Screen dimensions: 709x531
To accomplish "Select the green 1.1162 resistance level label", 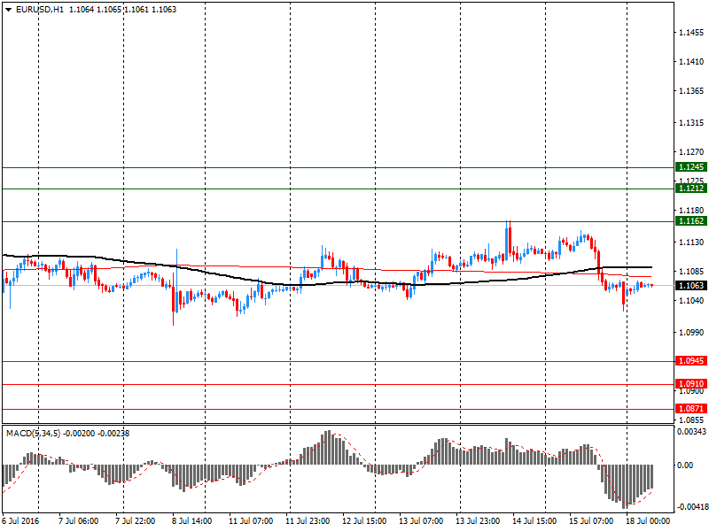I will pyautogui.click(x=691, y=220).
